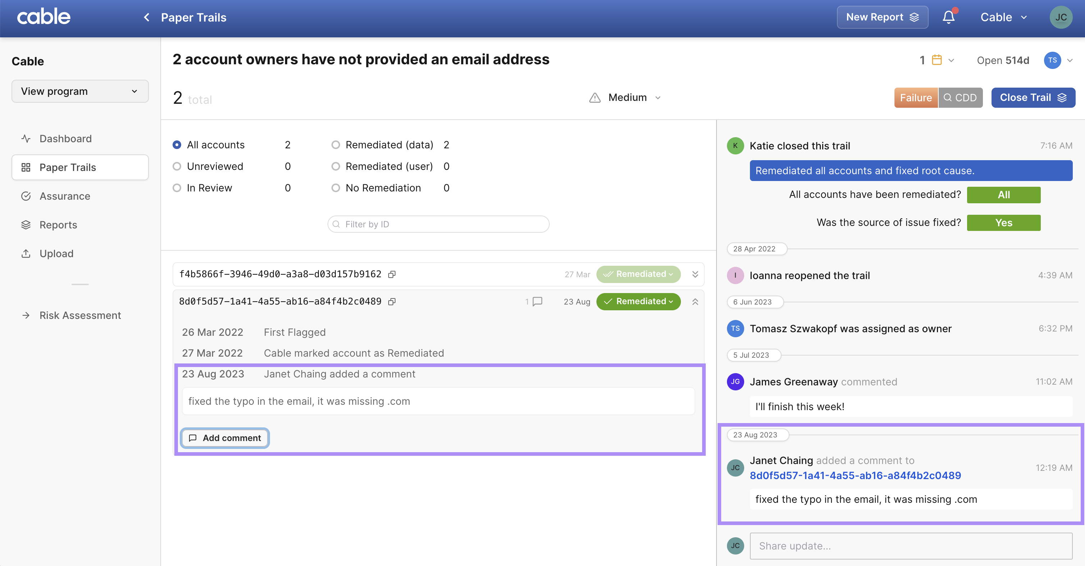Select the Unreviewed radio filter
Image resolution: width=1085 pixels, height=566 pixels.
[177, 166]
